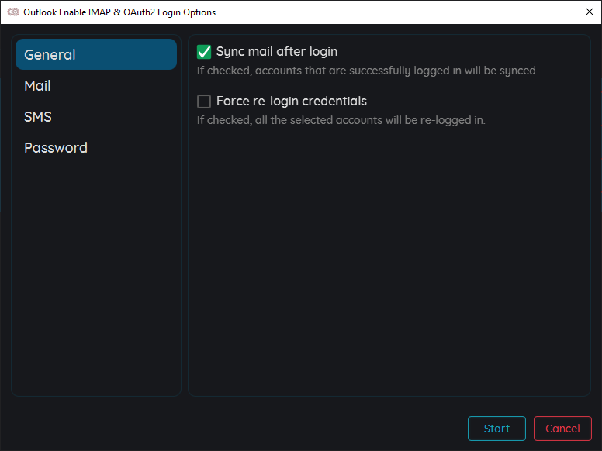Click the dialog title text
This screenshot has height=451, width=602.
(119, 12)
